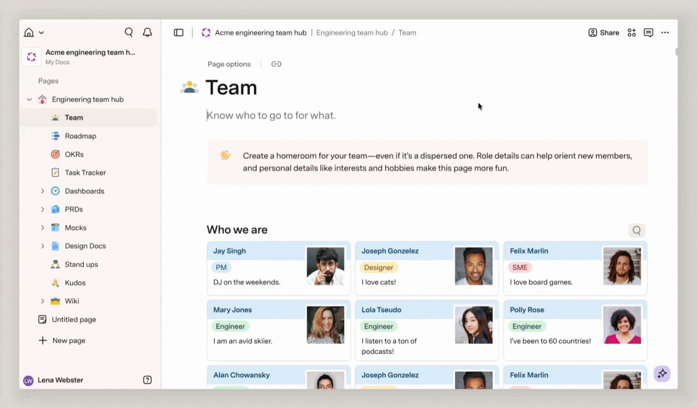
Task: Open the Stand ups page
Action: tap(81, 264)
